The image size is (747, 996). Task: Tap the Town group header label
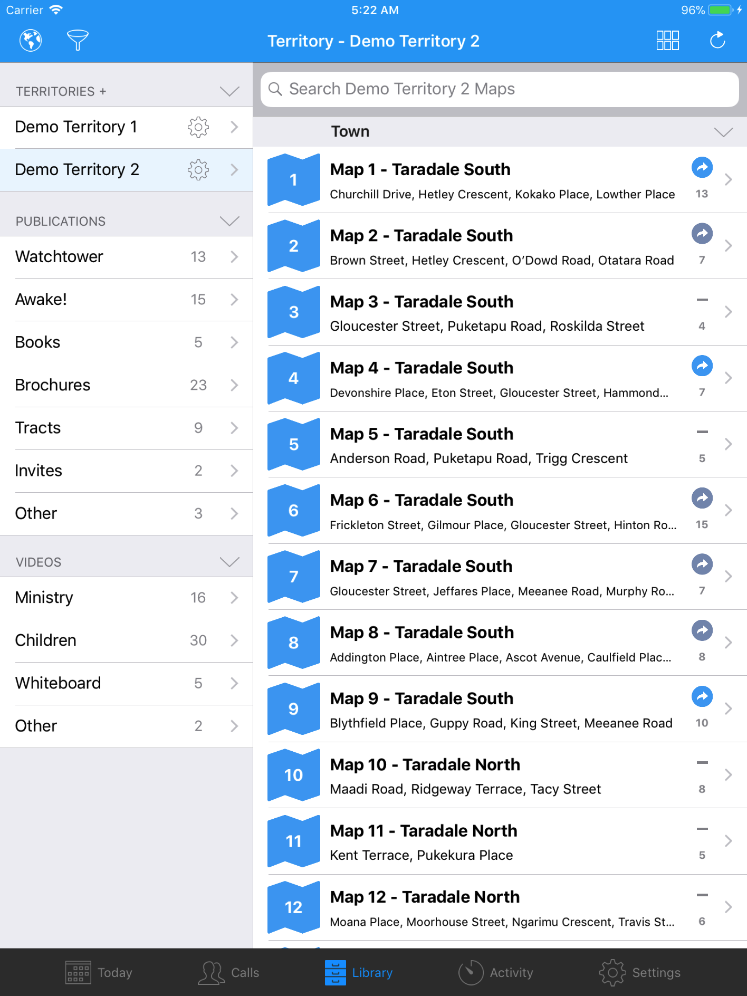click(350, 132)
